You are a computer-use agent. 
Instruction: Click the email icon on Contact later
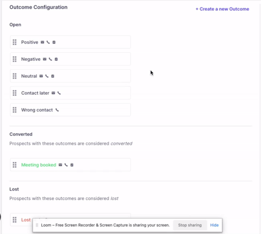click(54, 93)
